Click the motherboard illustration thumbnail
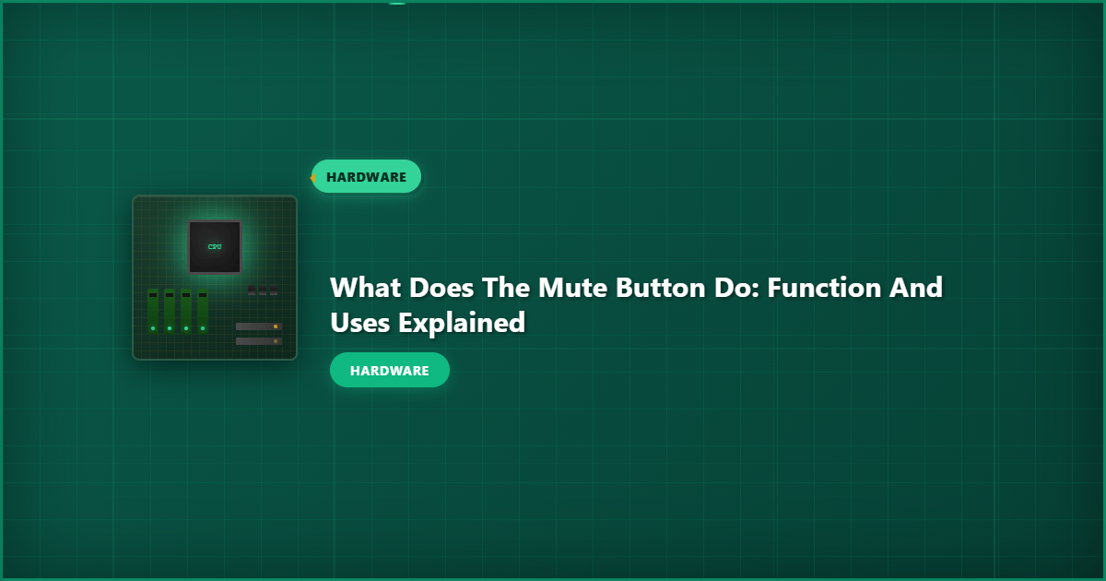 point(215,278)
